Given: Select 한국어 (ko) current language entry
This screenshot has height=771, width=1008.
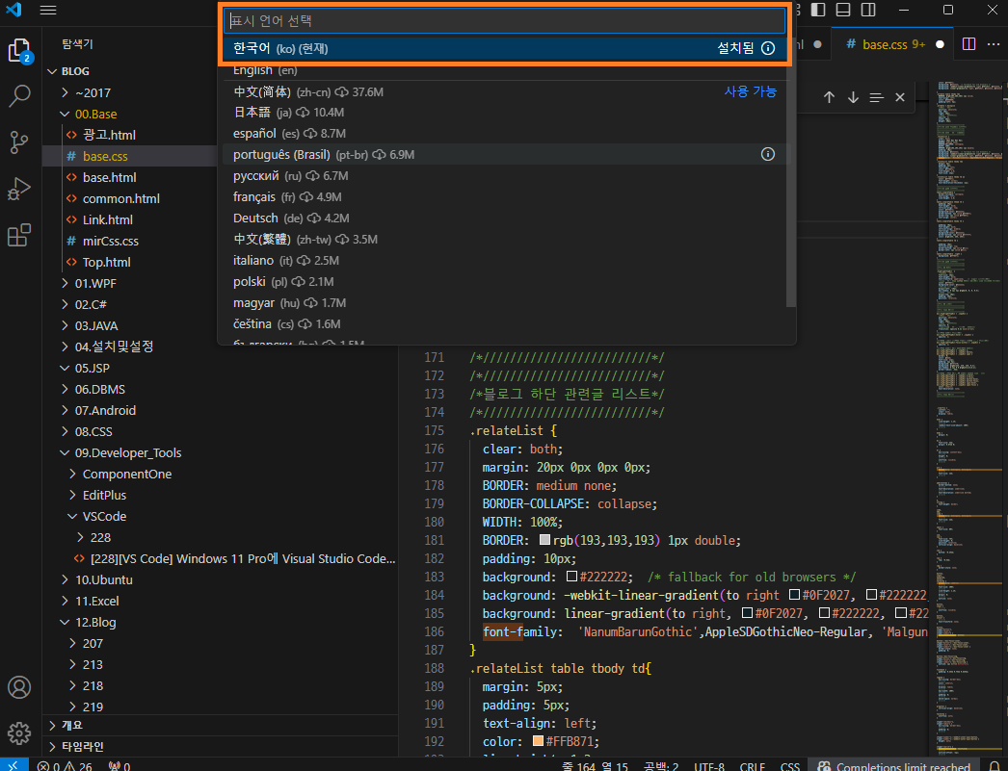Looking at the screenshot, I should tap(505, 48).
